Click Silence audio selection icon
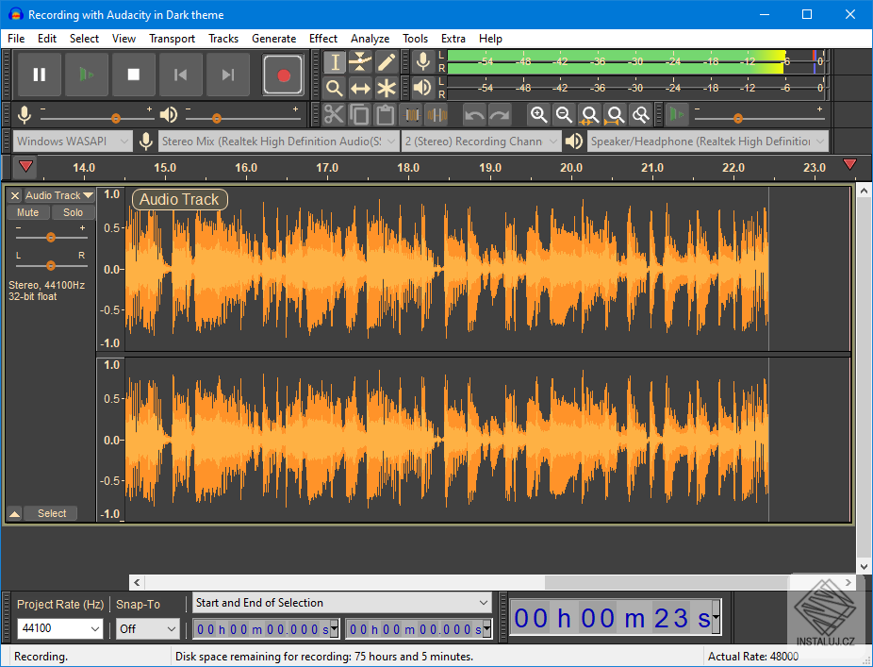Image resolution: width=873 pixels, height=667 pixels. pos(436,115)
